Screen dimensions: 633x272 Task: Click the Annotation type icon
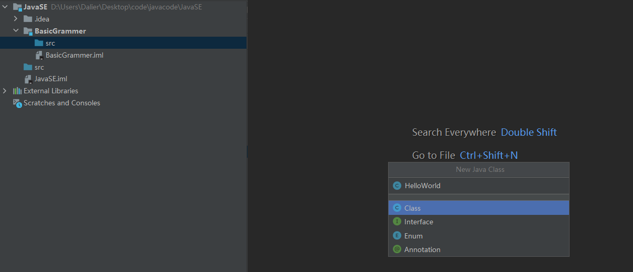coord(397,249)
